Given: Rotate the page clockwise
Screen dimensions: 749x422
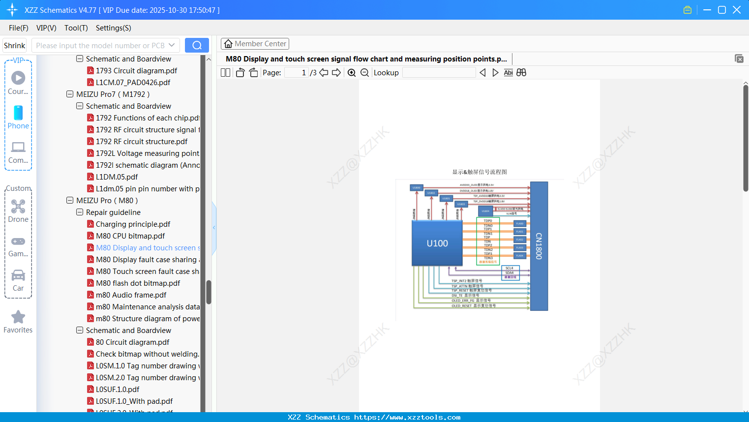Looking at the screenshot, I should pyautogui.click(x=253, y=73).
